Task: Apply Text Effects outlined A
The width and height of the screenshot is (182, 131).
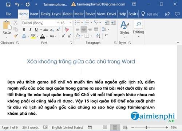Action: [24, 36]
